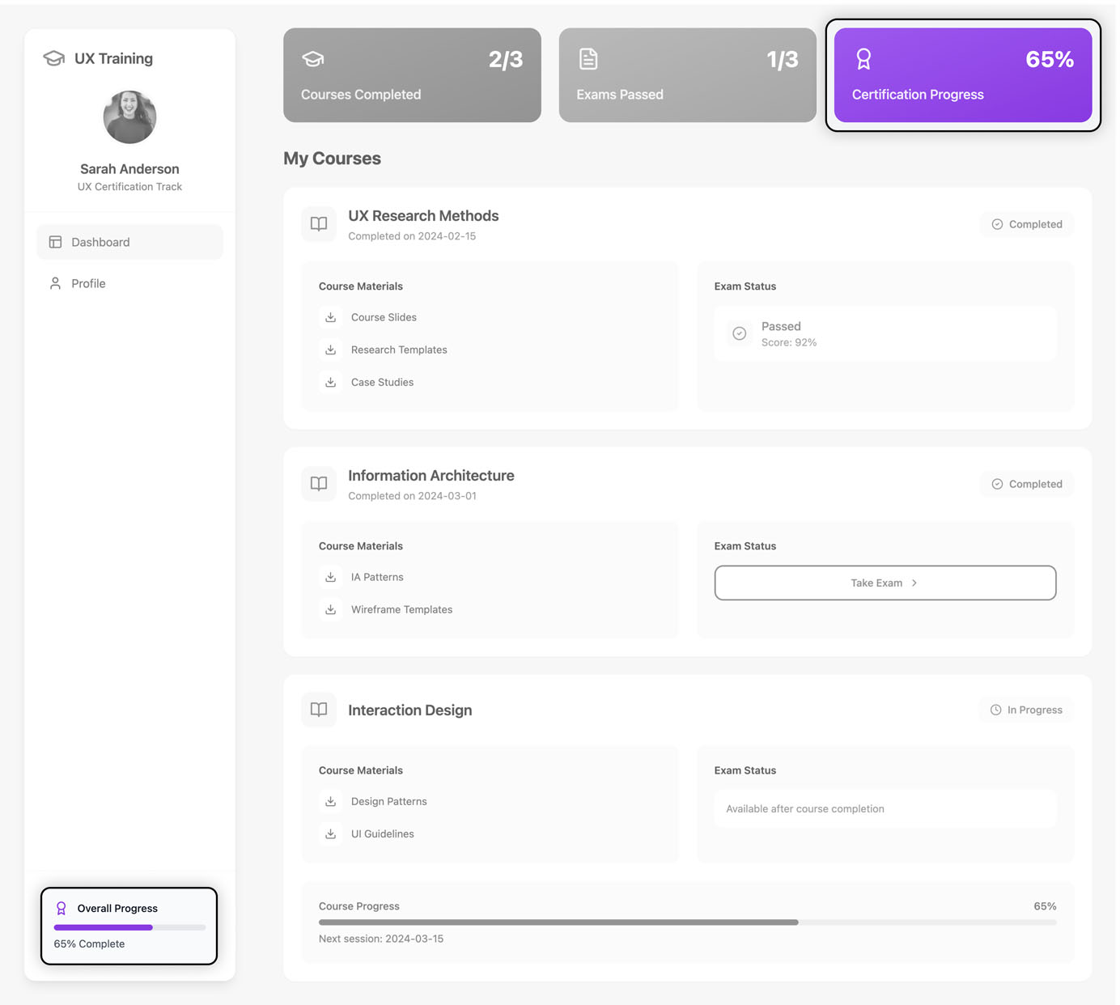
Task: Click the graduation cap icon in Courses Completed card
Action: [x=312, y=58]
